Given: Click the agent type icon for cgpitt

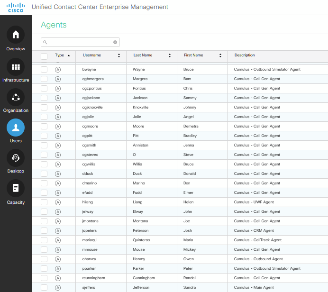Looking at the screenshot, I should (x=58, y=136).
